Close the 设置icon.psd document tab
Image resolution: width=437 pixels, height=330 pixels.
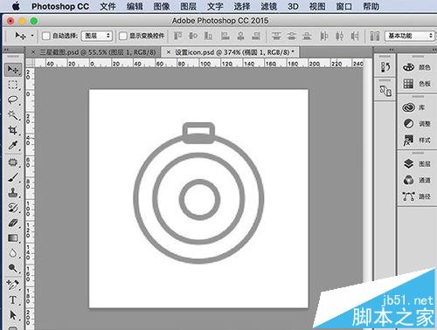[169, 52]
